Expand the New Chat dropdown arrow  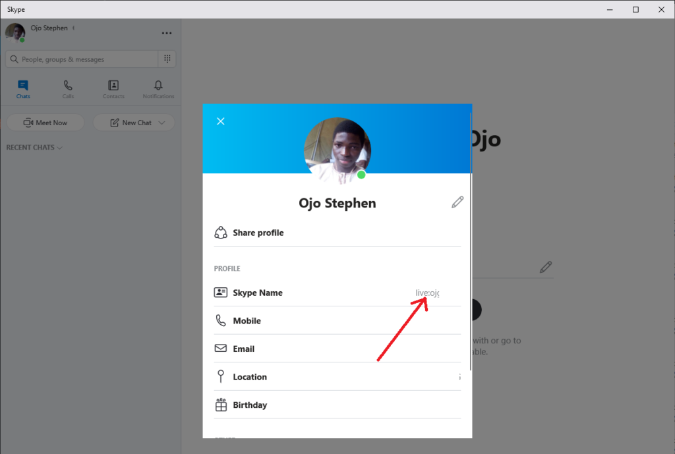[162, 123]
